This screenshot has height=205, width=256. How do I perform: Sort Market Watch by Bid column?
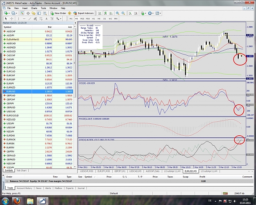(42, 27)
